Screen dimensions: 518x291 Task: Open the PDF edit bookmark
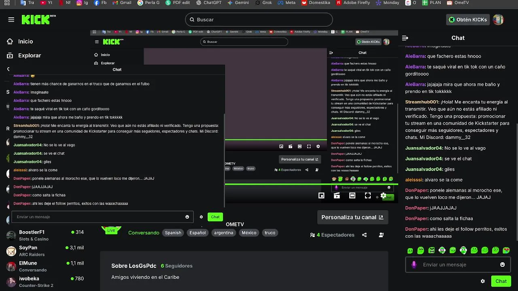click(x=177, y=2)
